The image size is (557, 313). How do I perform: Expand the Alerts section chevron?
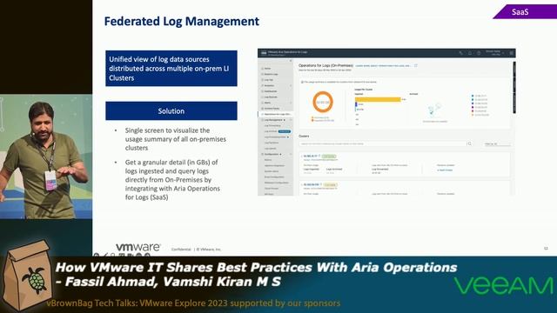tap(291, 103)
